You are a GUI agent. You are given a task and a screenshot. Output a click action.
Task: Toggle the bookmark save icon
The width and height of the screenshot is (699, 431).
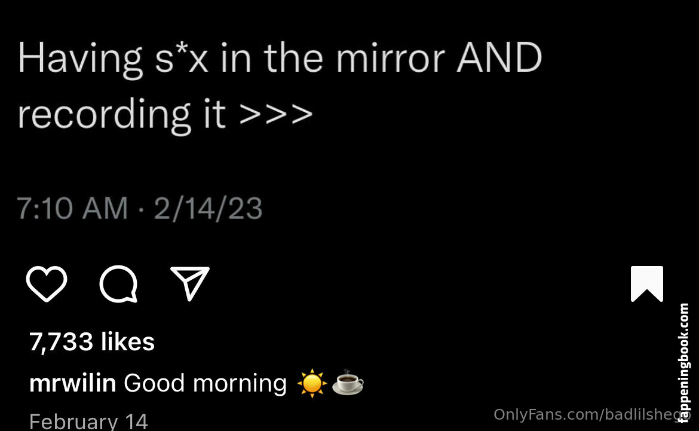click(647, 284)
